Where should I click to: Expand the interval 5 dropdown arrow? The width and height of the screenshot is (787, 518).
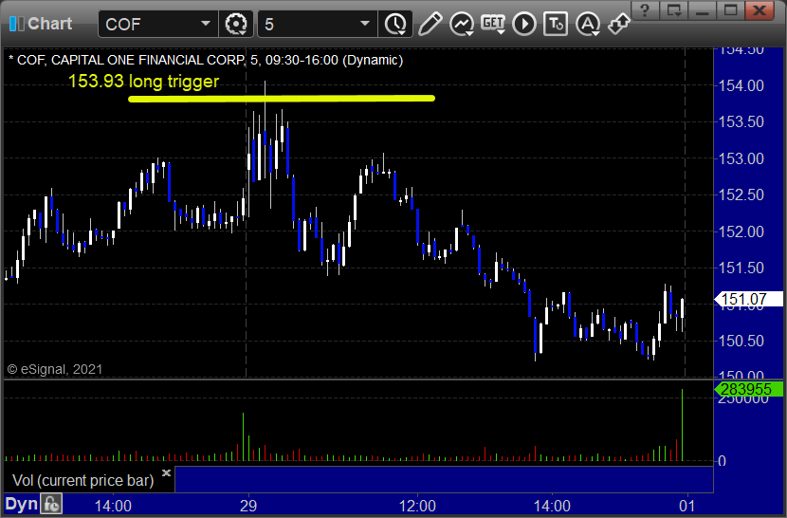tap(365, 24)
